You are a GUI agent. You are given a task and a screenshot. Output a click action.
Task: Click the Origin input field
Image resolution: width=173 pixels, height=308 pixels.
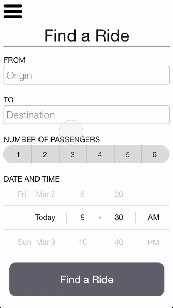86,75
